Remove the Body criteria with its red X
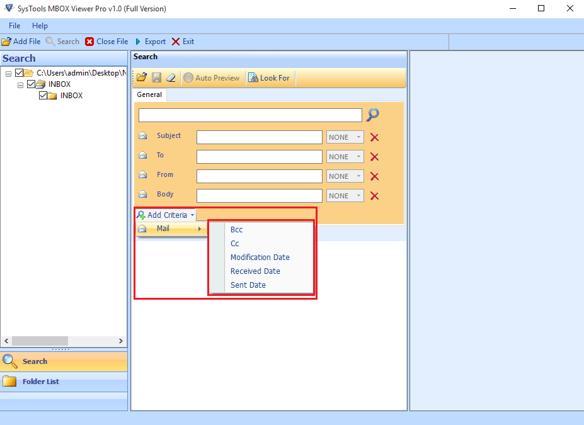 (x=374, y=196)
